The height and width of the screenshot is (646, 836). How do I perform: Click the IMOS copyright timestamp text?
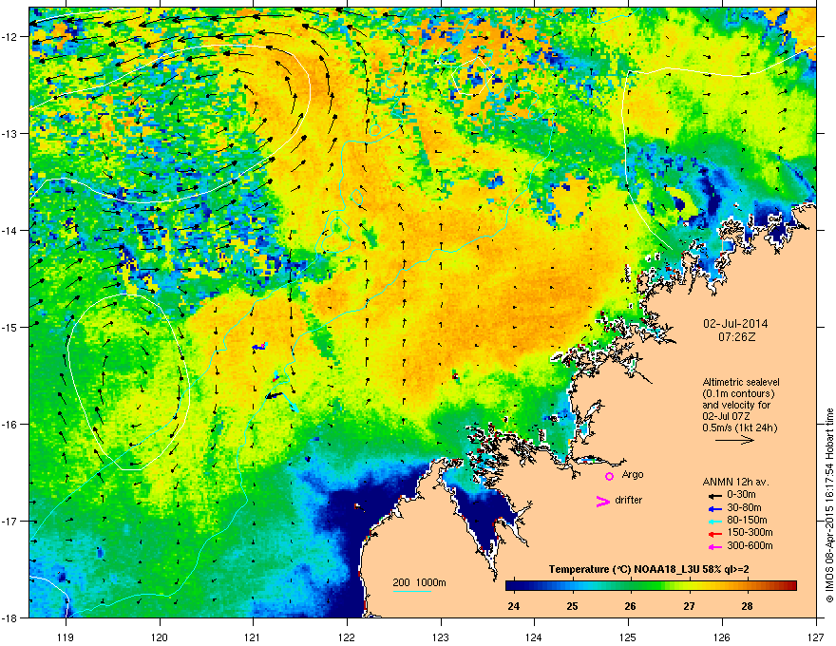[829, 505]
